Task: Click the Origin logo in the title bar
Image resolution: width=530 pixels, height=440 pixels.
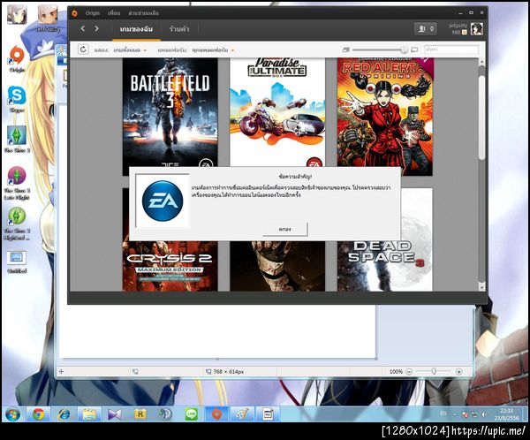Action: click(x=74, y=13)
